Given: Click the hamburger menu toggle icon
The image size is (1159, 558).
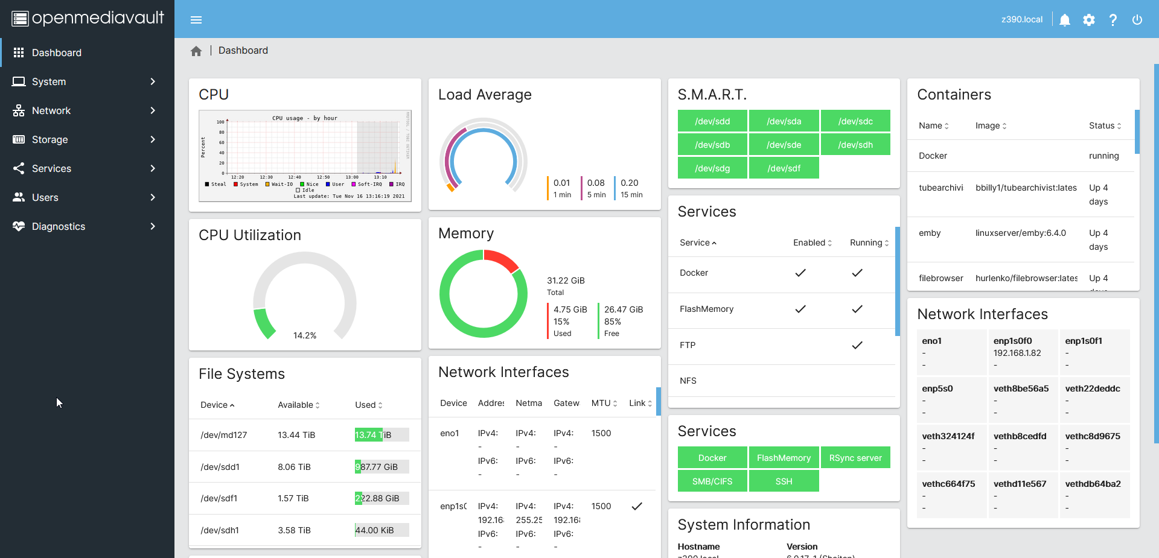Looking at the screenshot, I should pyautogui.click(x=196, y=20).
